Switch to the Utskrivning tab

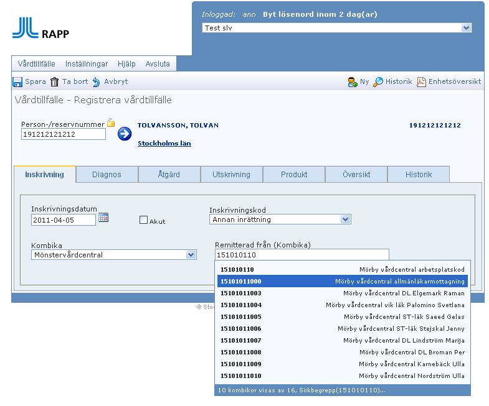pyautogui.click(x=231, y=174)
